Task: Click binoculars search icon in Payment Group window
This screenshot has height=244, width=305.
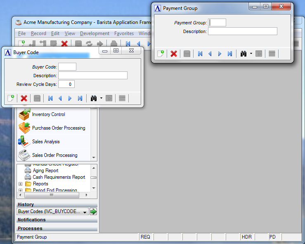Action: tap(244, 54)
